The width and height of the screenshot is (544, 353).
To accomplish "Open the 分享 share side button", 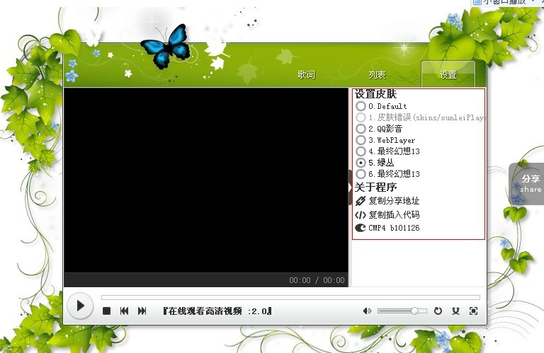I will 527,184.
